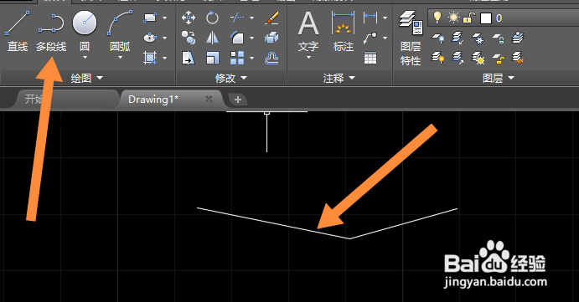Activate the Stretch tool

point(189,58)
